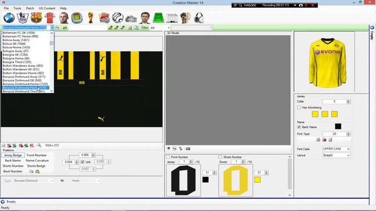Open the File menu

tap(6, 8)
